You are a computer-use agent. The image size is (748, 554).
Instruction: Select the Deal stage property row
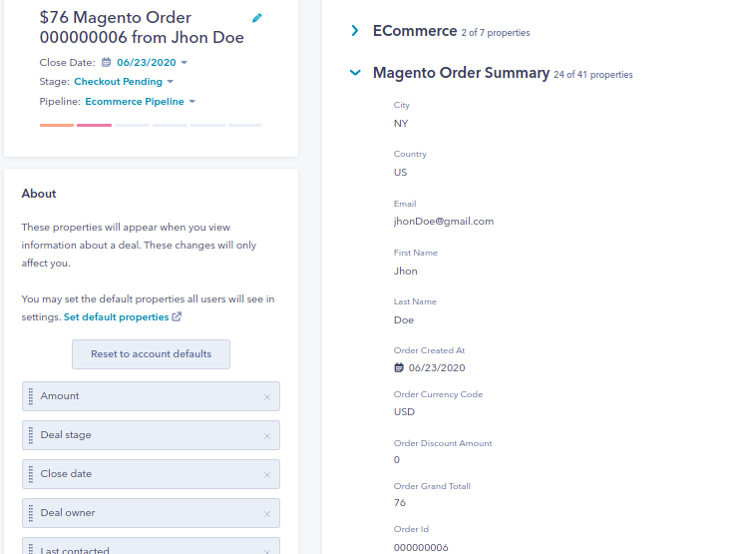pyautogui.click(x=151, y=435)
